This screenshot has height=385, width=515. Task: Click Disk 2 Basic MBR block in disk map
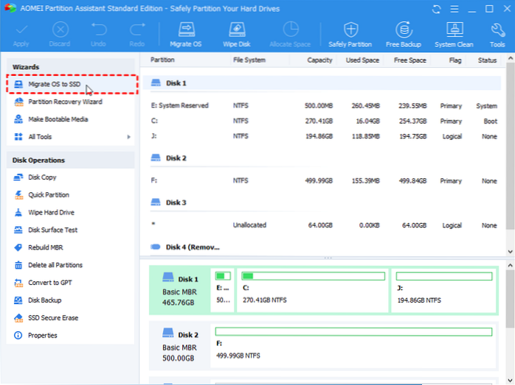pos(180,346)
